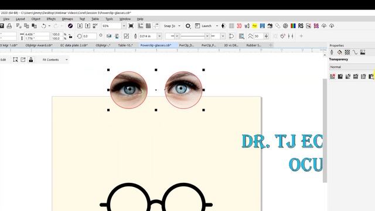Open the View menu
The image size is (375, 211).
tap(6, 19)
